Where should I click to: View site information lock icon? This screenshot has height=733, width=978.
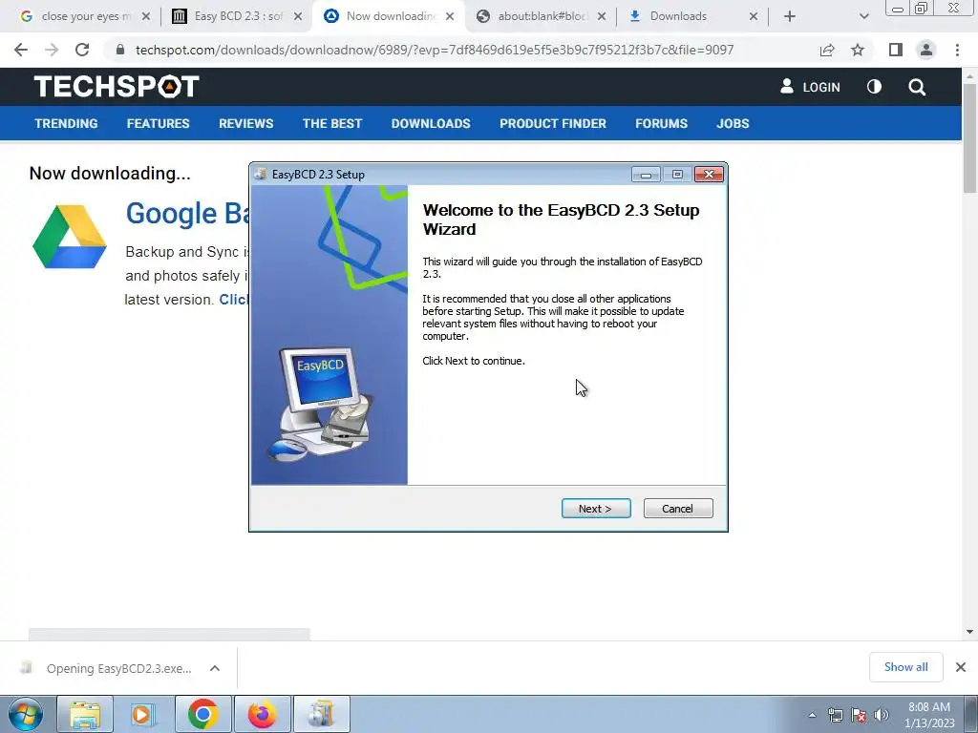(x=120, y=50)
